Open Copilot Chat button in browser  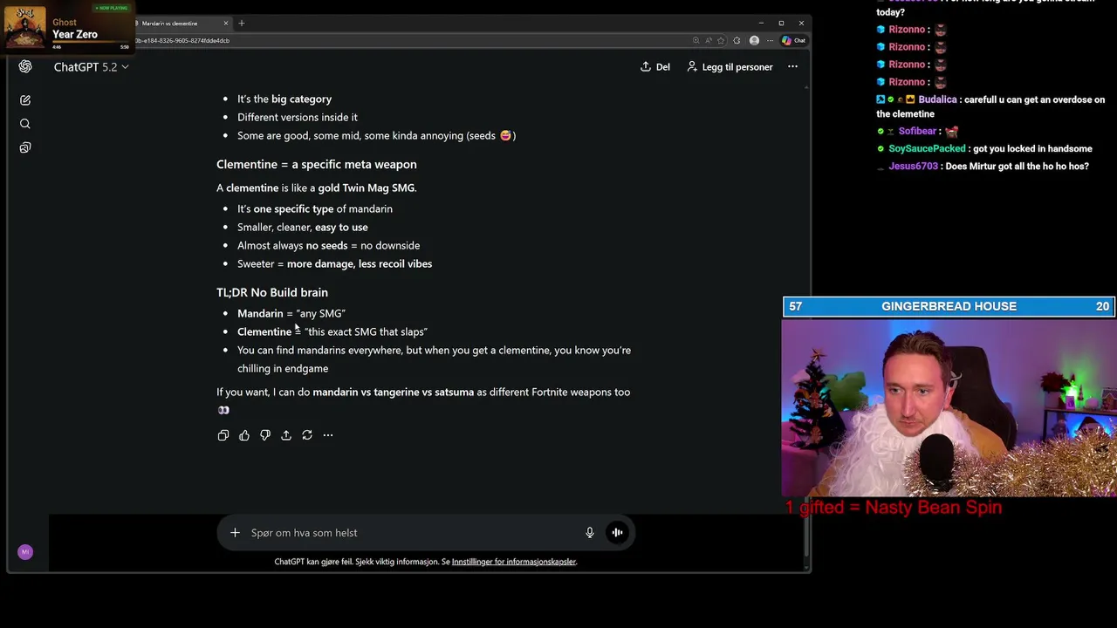pos(793,40)
